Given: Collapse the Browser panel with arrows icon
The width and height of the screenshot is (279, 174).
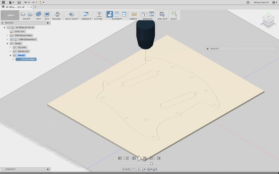Looking at the screenshot, I should 2,23.
